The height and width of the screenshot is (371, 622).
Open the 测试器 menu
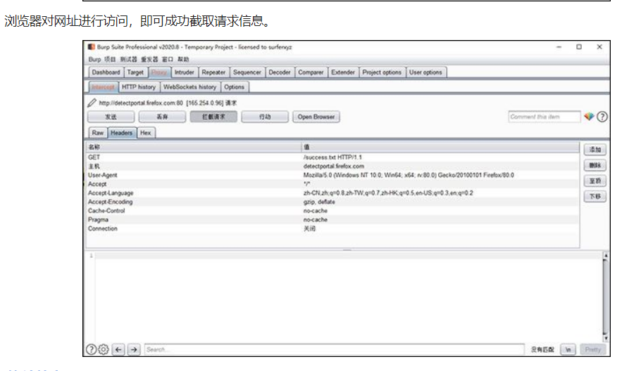pos(128,59)
